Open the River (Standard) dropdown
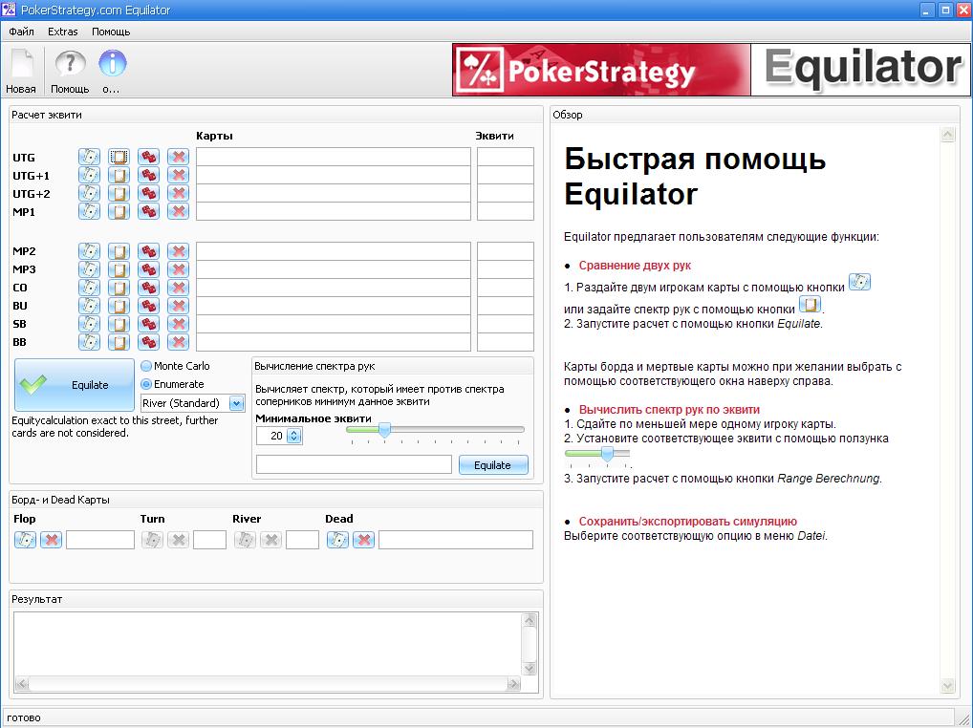 pyautogui.click(x=193, y=403)
